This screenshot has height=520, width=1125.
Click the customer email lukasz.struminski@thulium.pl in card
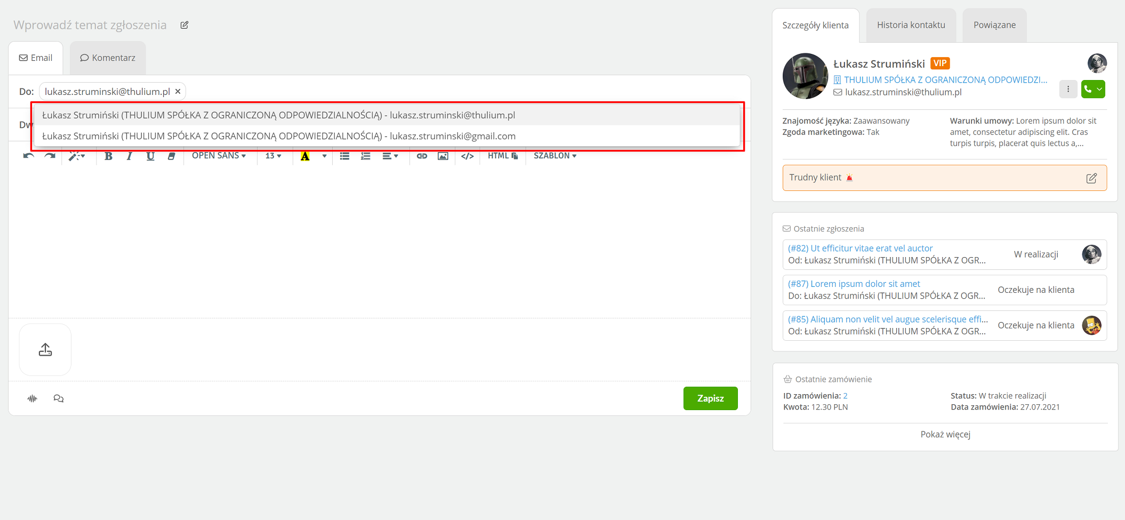903,92
